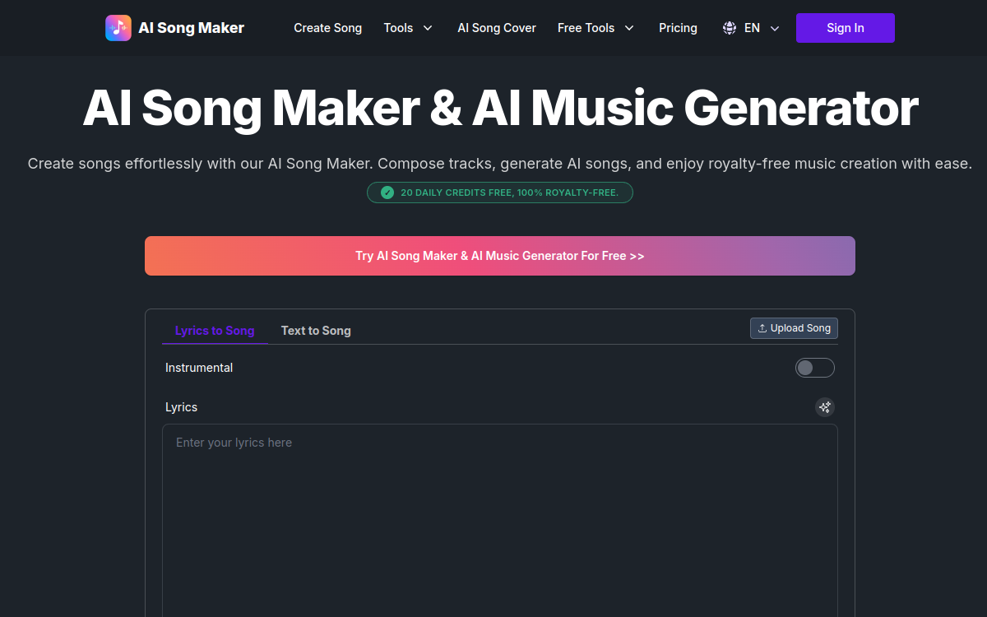Image resolution: width=987 pixels, height=617 pixels.
Task: Open Create Song in the navigation bar
Action: (328, 28)
